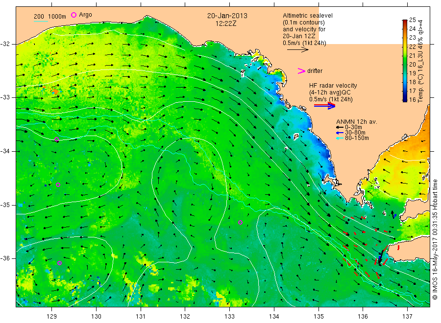Click the red and blue HF radar reference arrow

point(324,106)
